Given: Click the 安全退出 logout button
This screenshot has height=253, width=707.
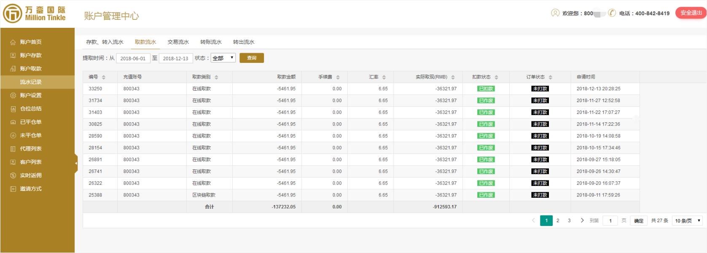Looking at the screenshot, I should 691,13.
